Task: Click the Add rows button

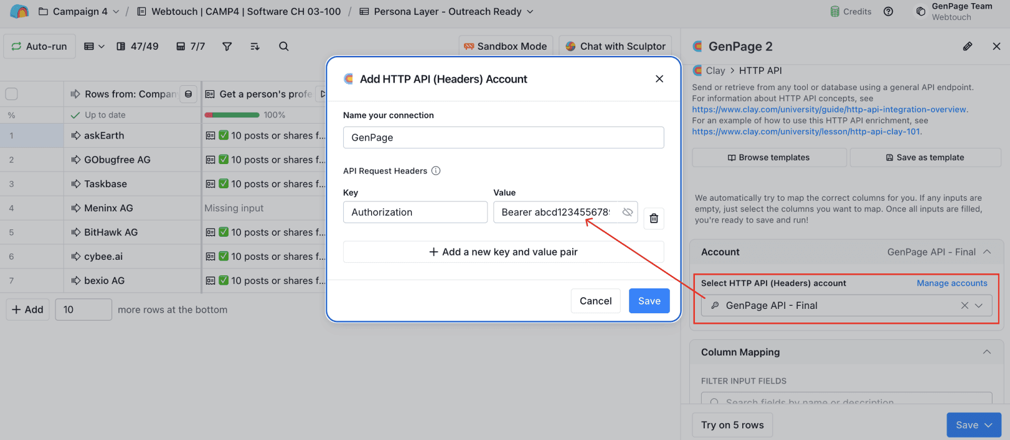Action: coord(28,309)
